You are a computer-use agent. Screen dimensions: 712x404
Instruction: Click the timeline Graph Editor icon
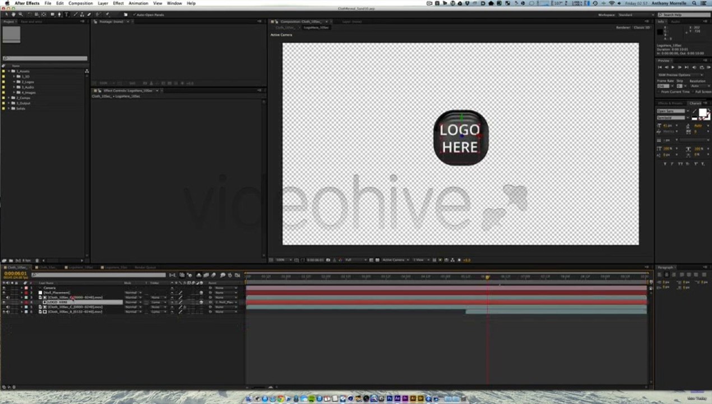tap(239, 275)
